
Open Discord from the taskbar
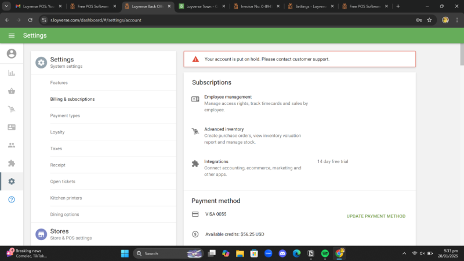(282, 253)
